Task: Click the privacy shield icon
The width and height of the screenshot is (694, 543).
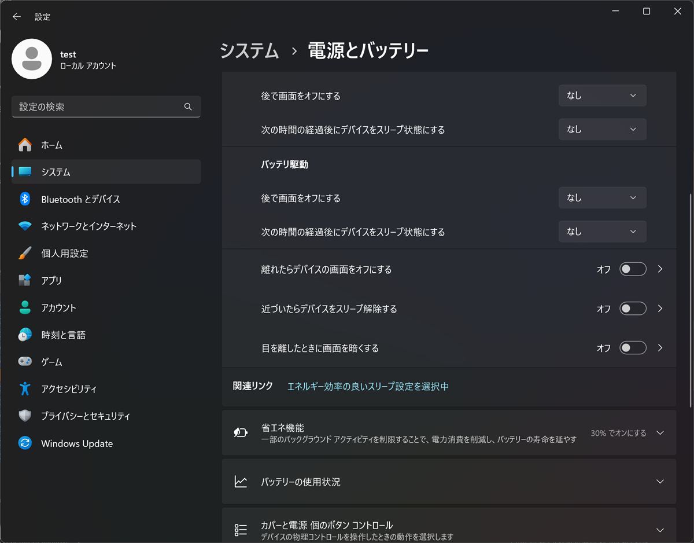Action: pos(25,416)
